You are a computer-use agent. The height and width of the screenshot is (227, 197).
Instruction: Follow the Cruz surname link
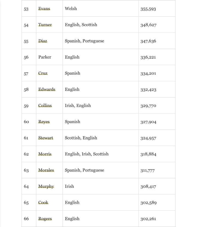click(43, 73)
